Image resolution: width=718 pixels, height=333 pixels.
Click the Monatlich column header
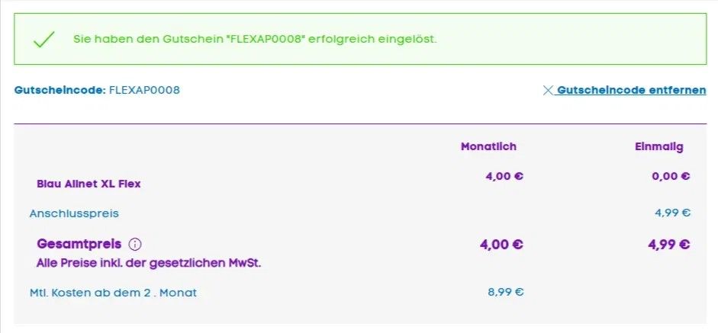[x=488, y=146]
